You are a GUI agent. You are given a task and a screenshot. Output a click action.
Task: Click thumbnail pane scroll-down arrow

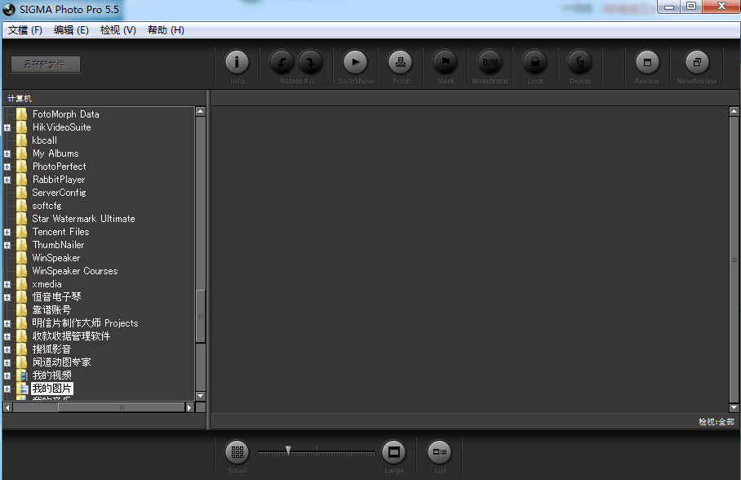[x=734, y=407]
